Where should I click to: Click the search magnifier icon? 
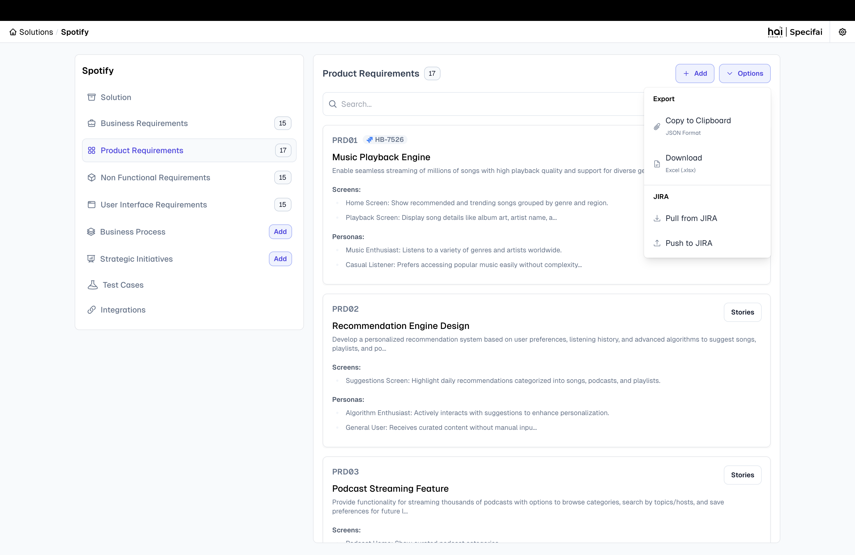tap(333, 104)
